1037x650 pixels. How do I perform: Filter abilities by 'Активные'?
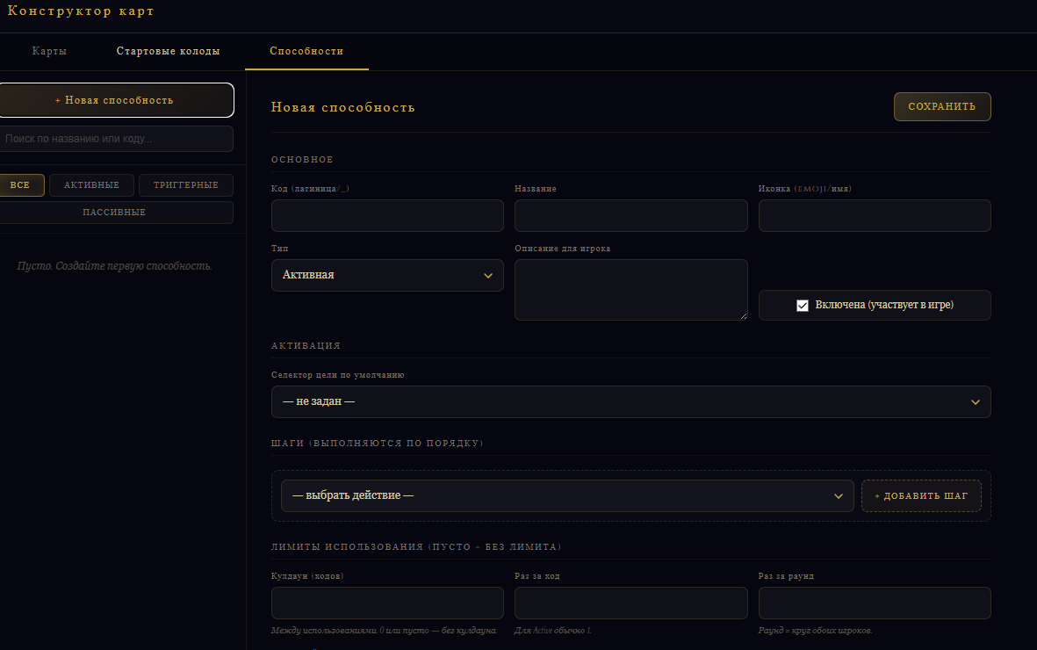91,185
